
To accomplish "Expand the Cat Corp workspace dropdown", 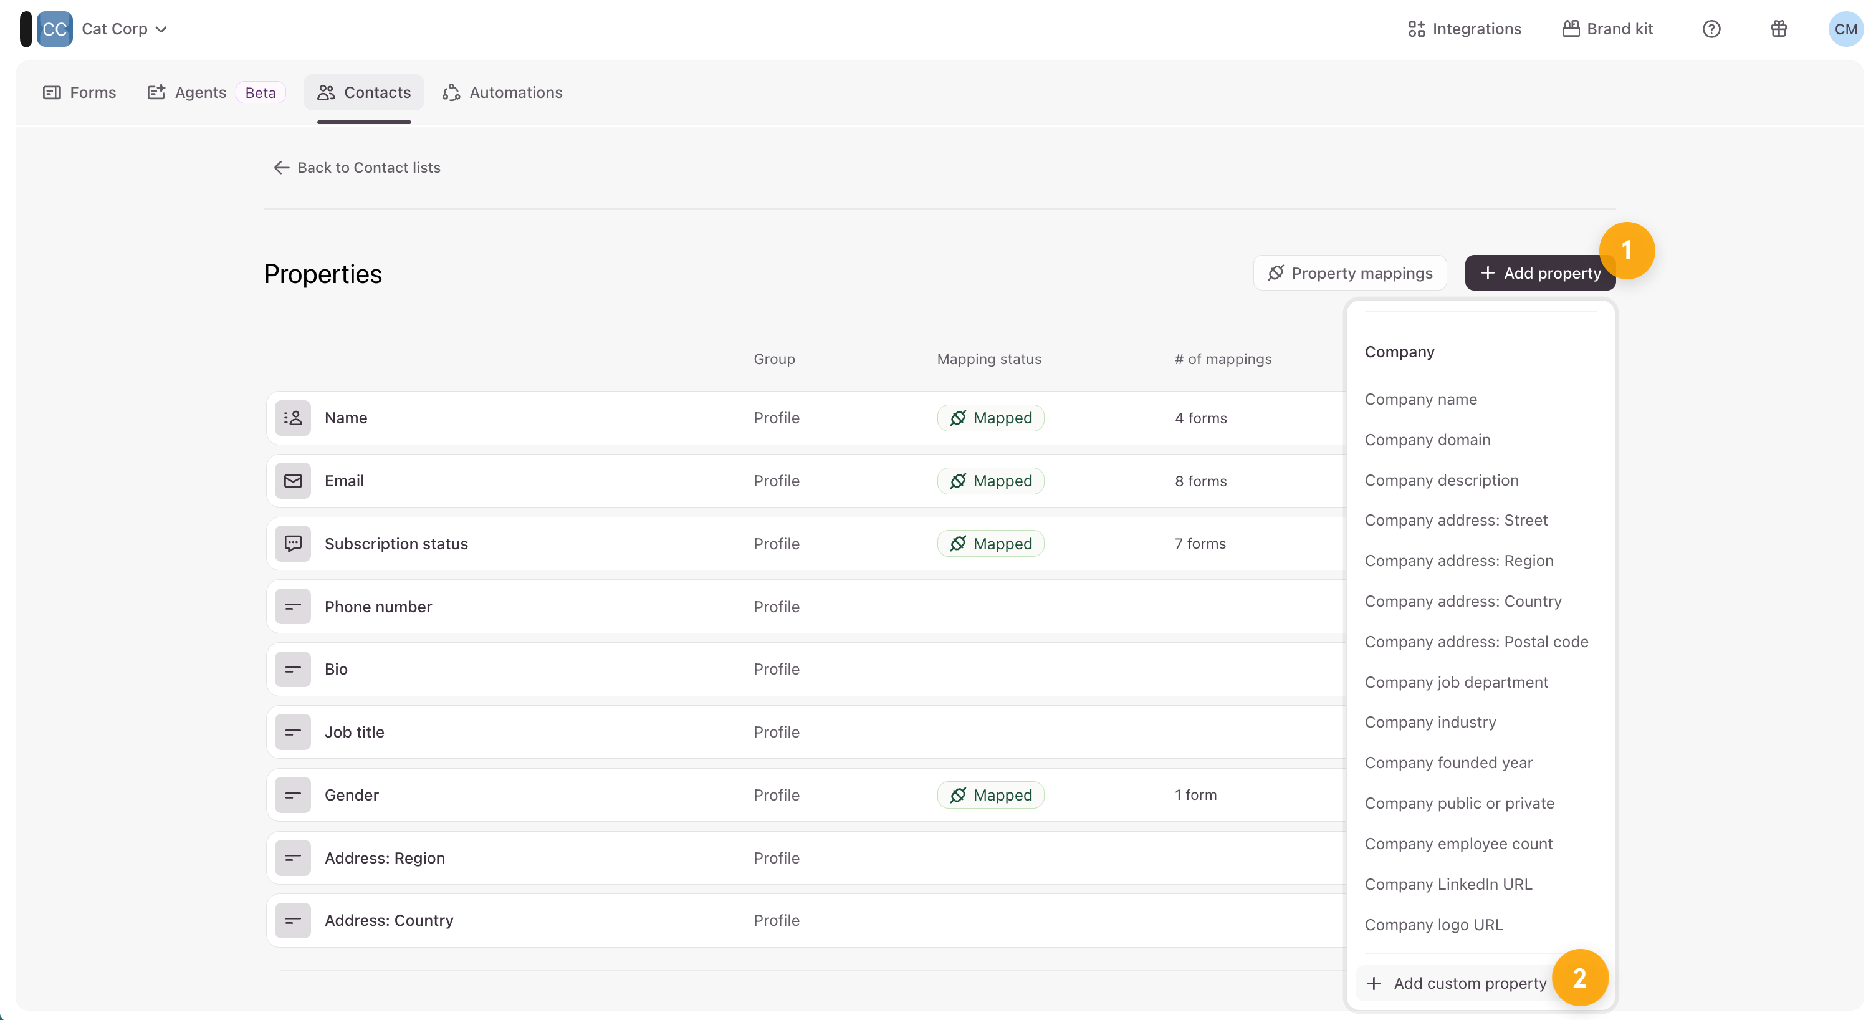I will tap(125, 29).
